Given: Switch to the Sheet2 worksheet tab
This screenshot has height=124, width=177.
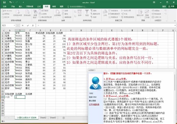Looking at the screenshot, I should 43,118.
